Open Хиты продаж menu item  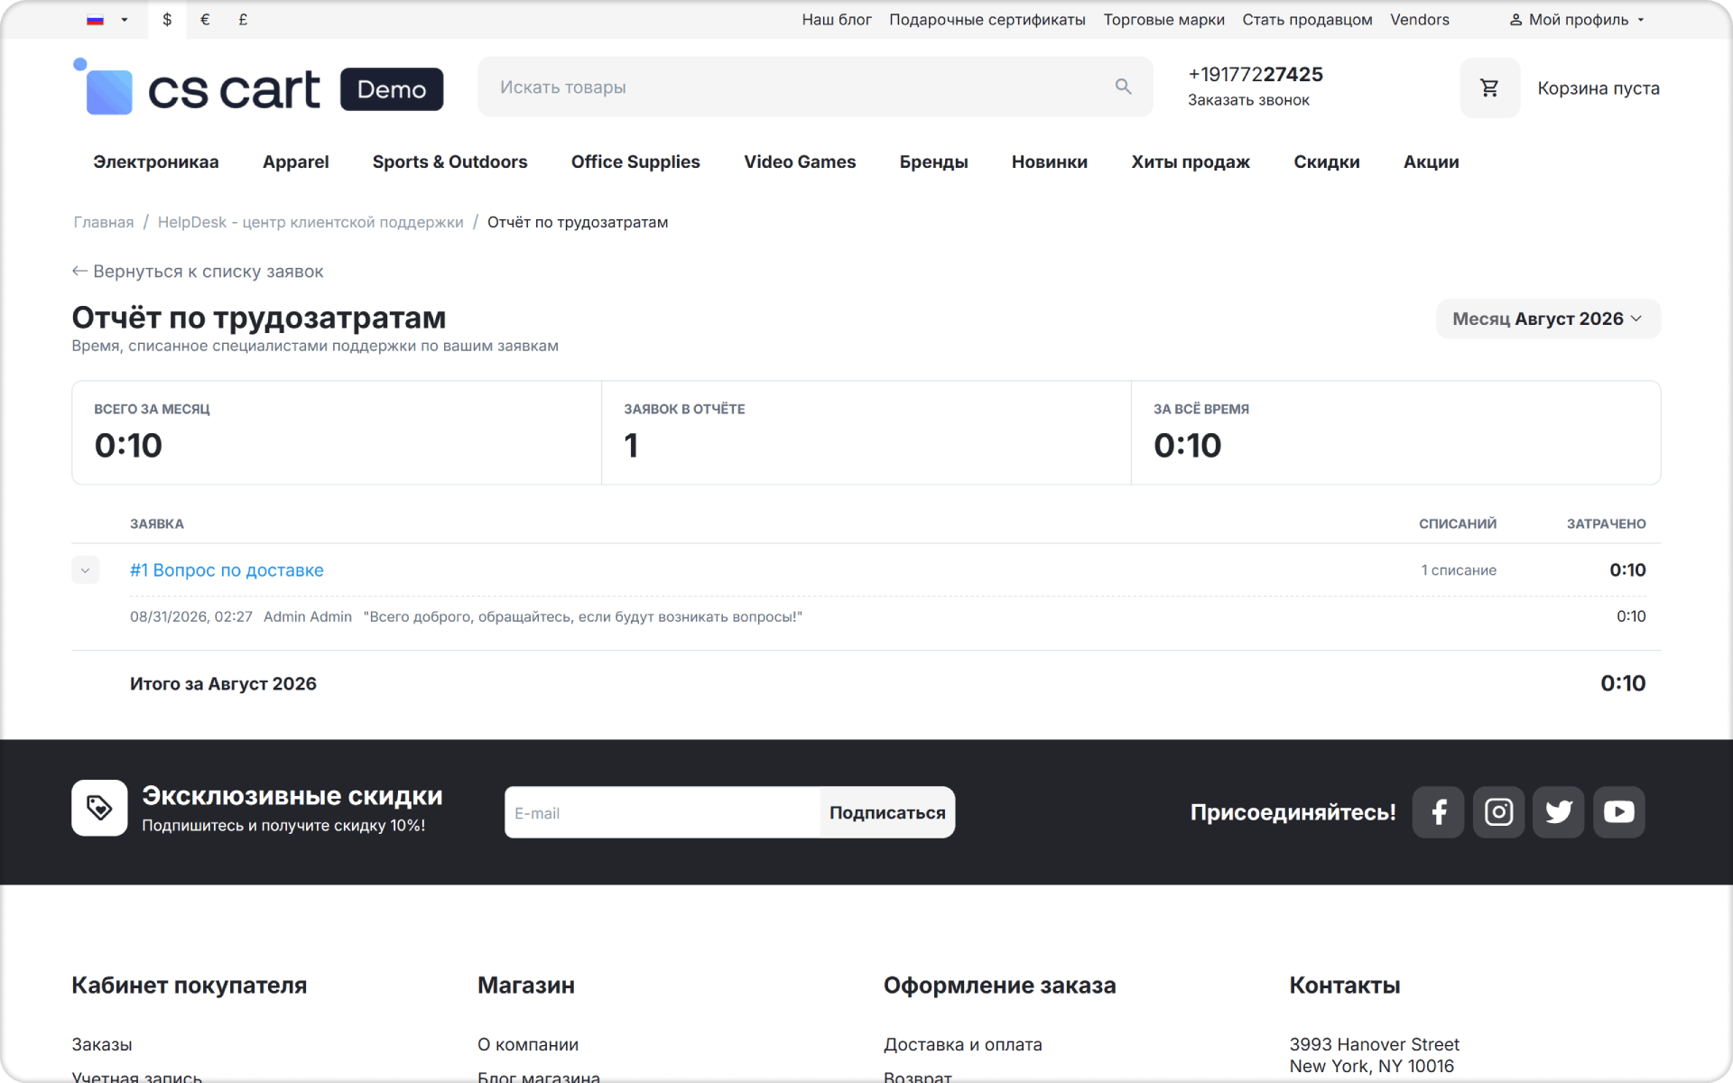pos(1191,162)
